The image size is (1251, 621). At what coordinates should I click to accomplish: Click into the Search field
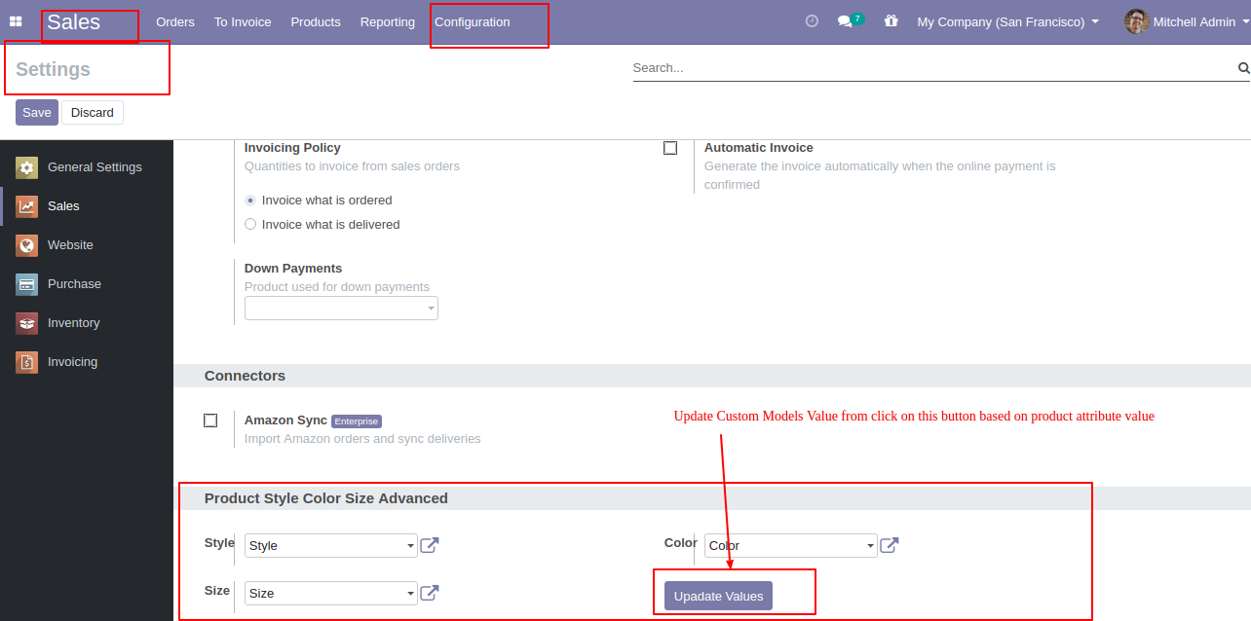click(933, 68)
